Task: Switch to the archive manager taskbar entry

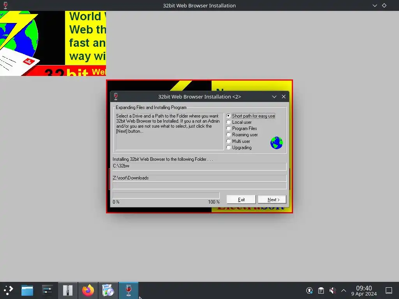Action: [68, 290]
